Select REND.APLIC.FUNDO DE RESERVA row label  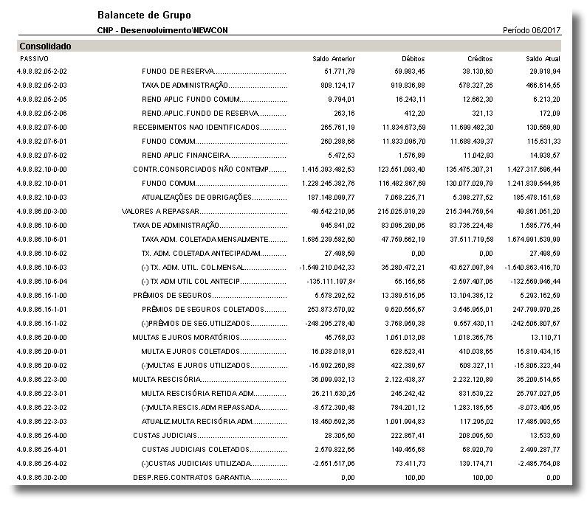pyautogui.click(x=200, y=114)
